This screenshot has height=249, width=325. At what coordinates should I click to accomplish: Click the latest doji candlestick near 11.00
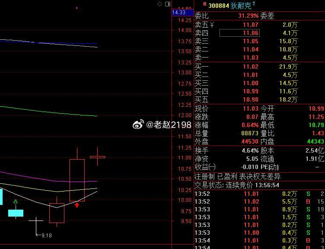coord(97,157)
